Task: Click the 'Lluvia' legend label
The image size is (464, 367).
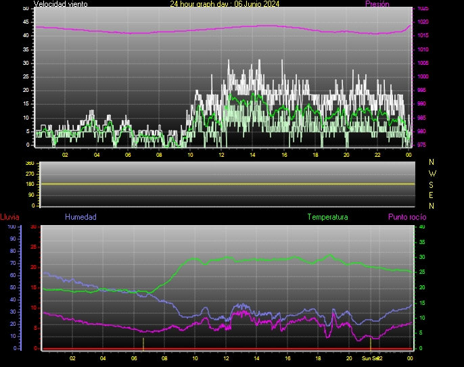Action: [9, 217]
